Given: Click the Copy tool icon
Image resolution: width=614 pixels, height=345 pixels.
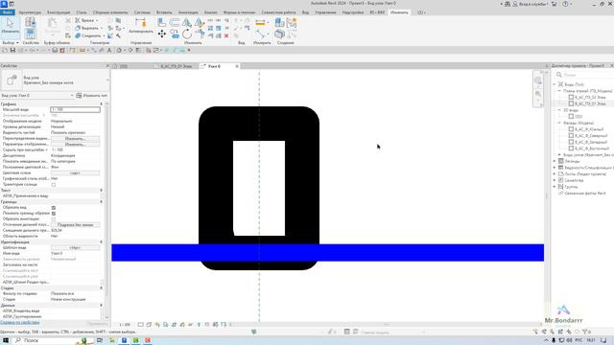Looking at the screenshot, I should click(175, 34).
